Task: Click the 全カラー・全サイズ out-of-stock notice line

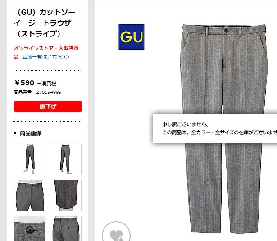Action: [x=220, y=132]
